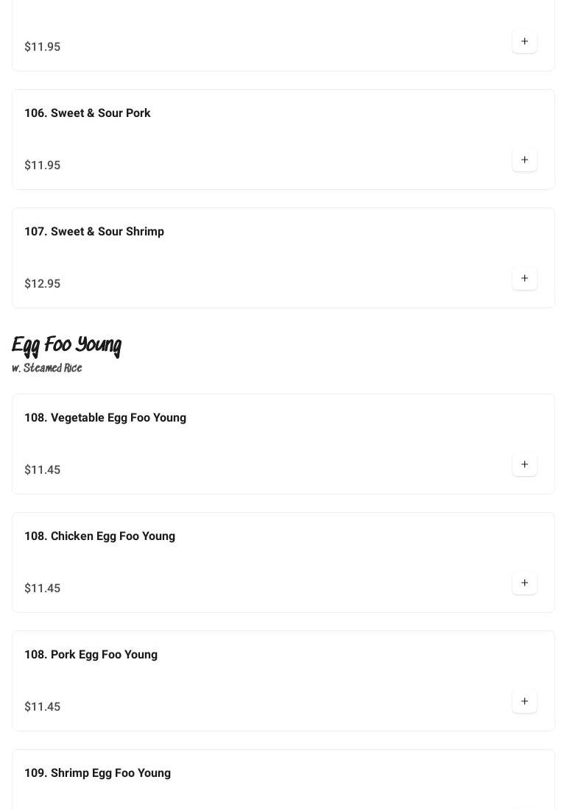Click the $11.45 price of Chicken Egg Foo Young
Viewport: 567px width, 810px height.
[x=42, y=589]
